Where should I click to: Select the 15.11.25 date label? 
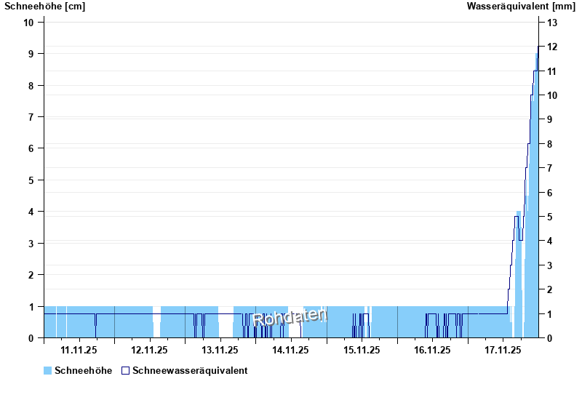[x=362, y=351]
